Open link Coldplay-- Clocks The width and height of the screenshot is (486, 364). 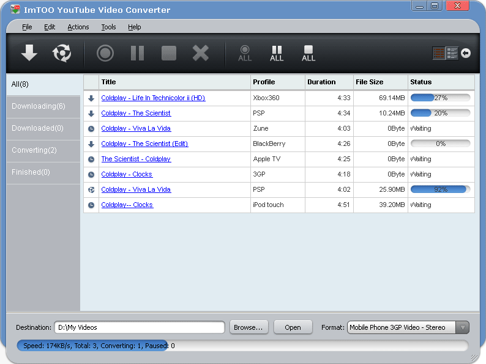127,205
